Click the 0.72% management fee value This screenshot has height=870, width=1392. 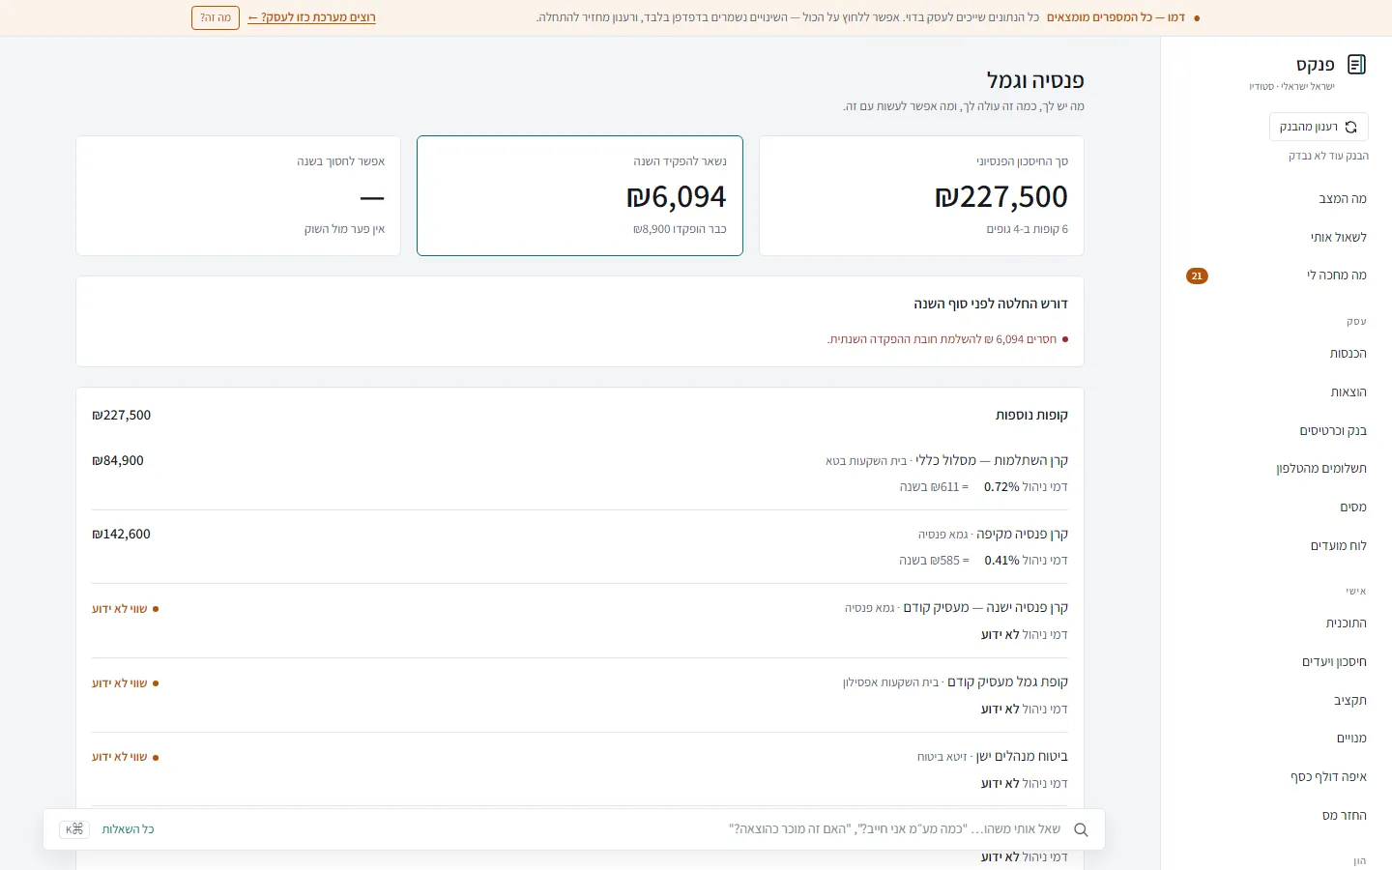(1001, 487)
